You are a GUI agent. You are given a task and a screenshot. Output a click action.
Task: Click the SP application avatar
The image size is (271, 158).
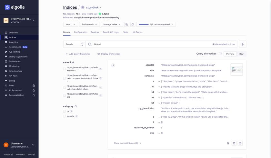6,21
